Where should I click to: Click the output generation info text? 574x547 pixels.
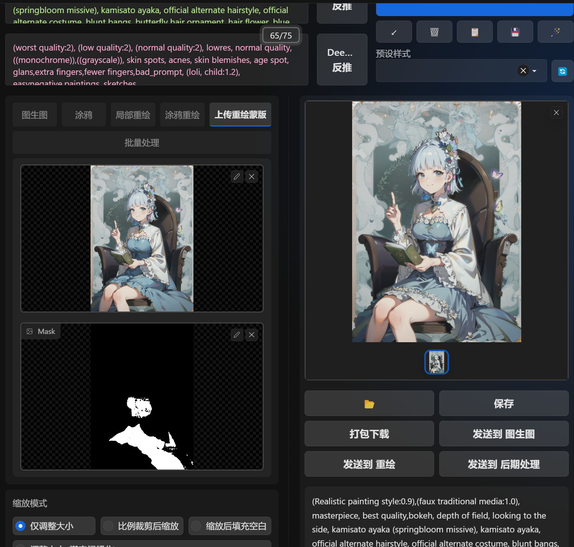coord(436,523)
